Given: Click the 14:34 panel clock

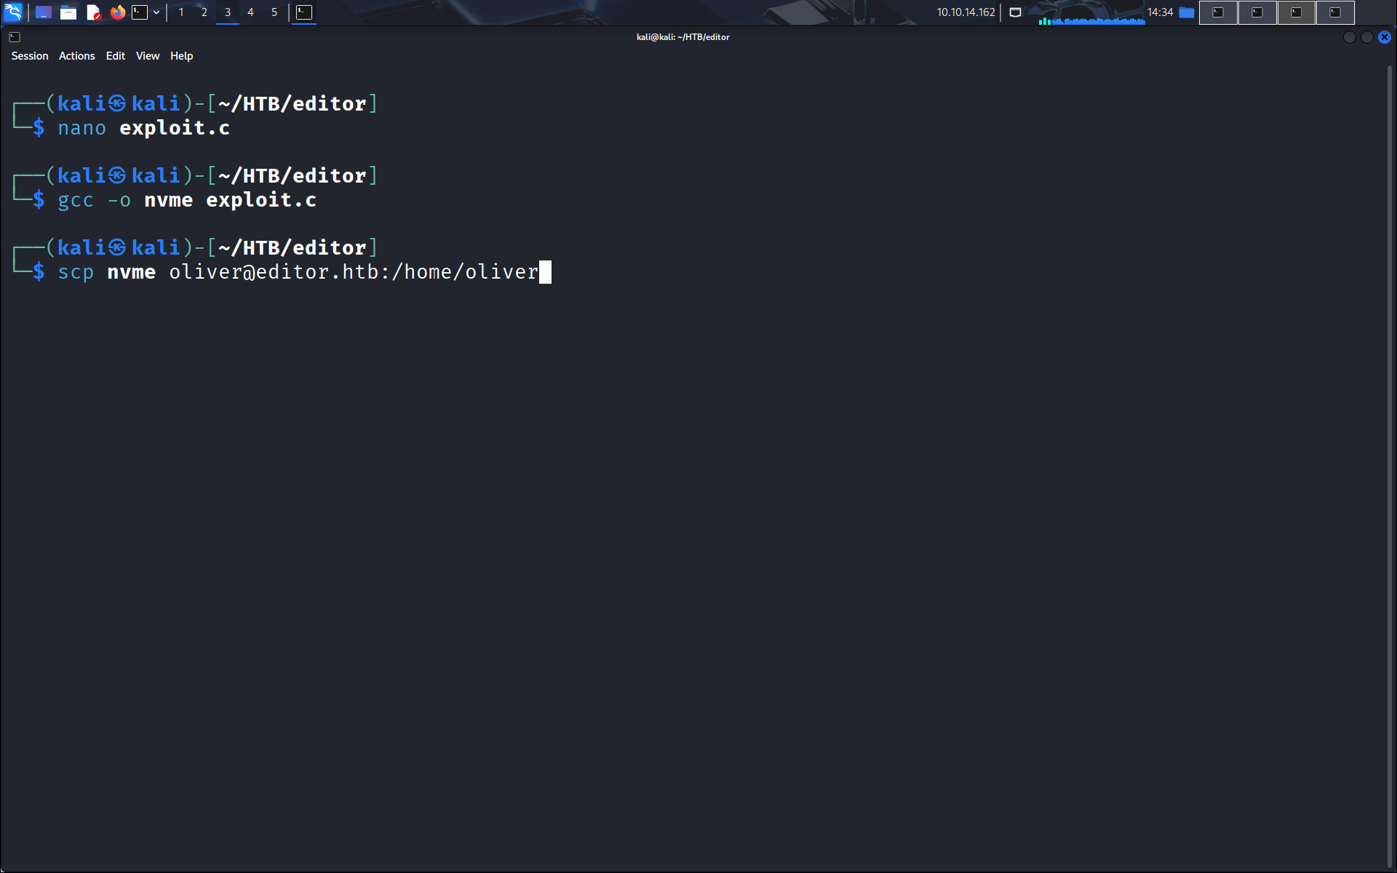Looking at the screenshot, I should click(x=1160, y=12).
